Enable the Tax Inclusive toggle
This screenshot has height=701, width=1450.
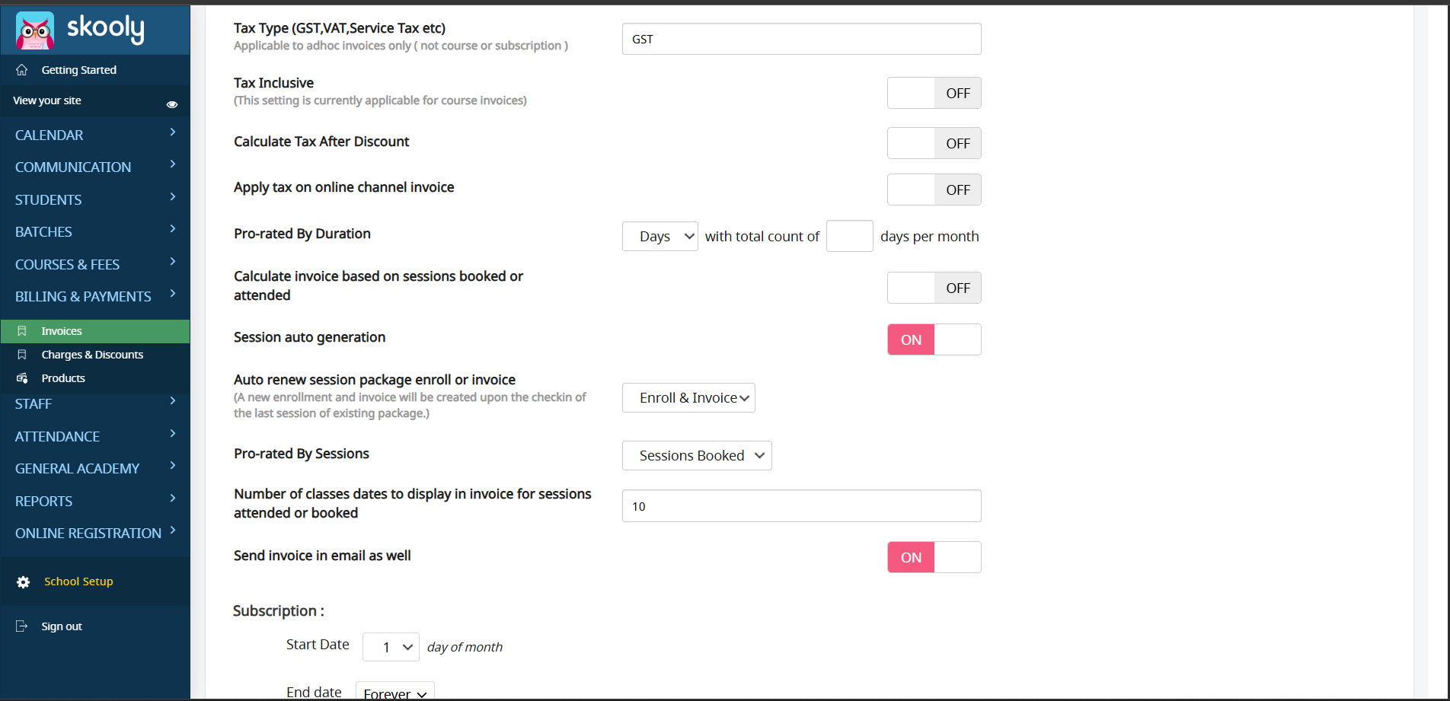[x=934, y=93]
